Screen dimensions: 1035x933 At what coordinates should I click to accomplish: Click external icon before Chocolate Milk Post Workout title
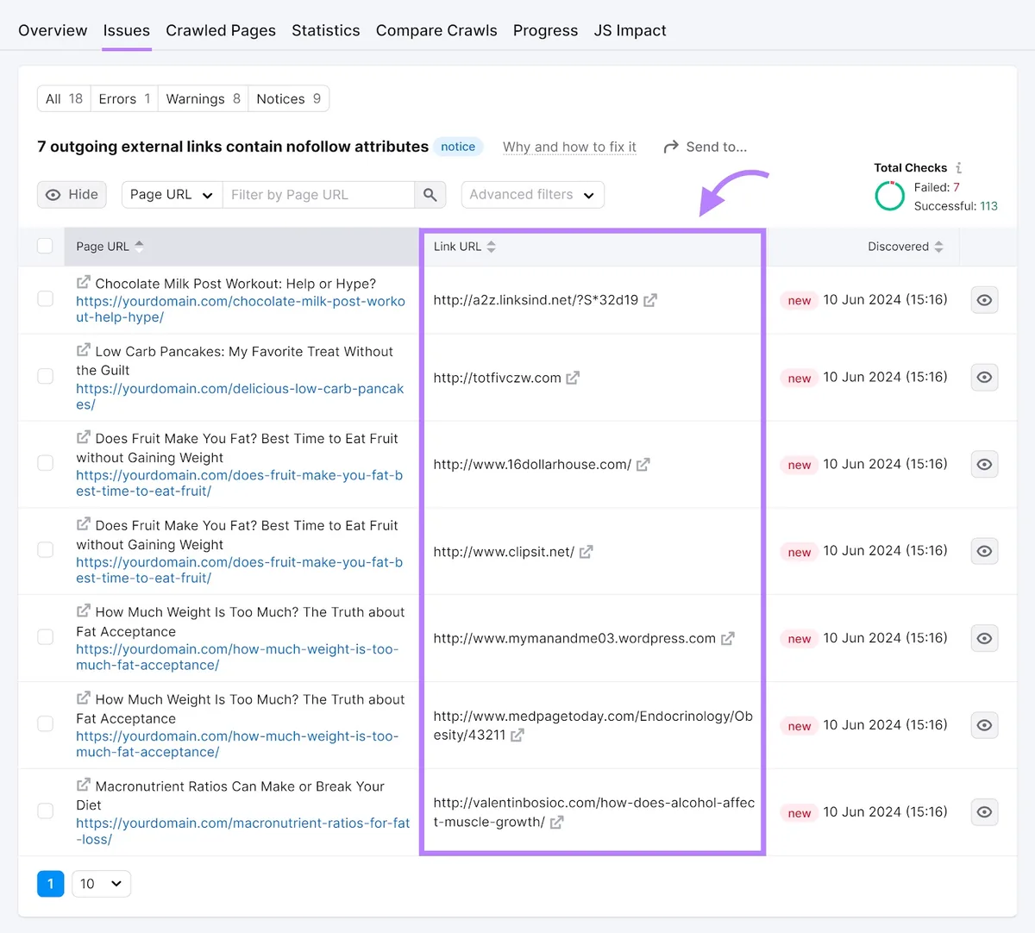84,282
